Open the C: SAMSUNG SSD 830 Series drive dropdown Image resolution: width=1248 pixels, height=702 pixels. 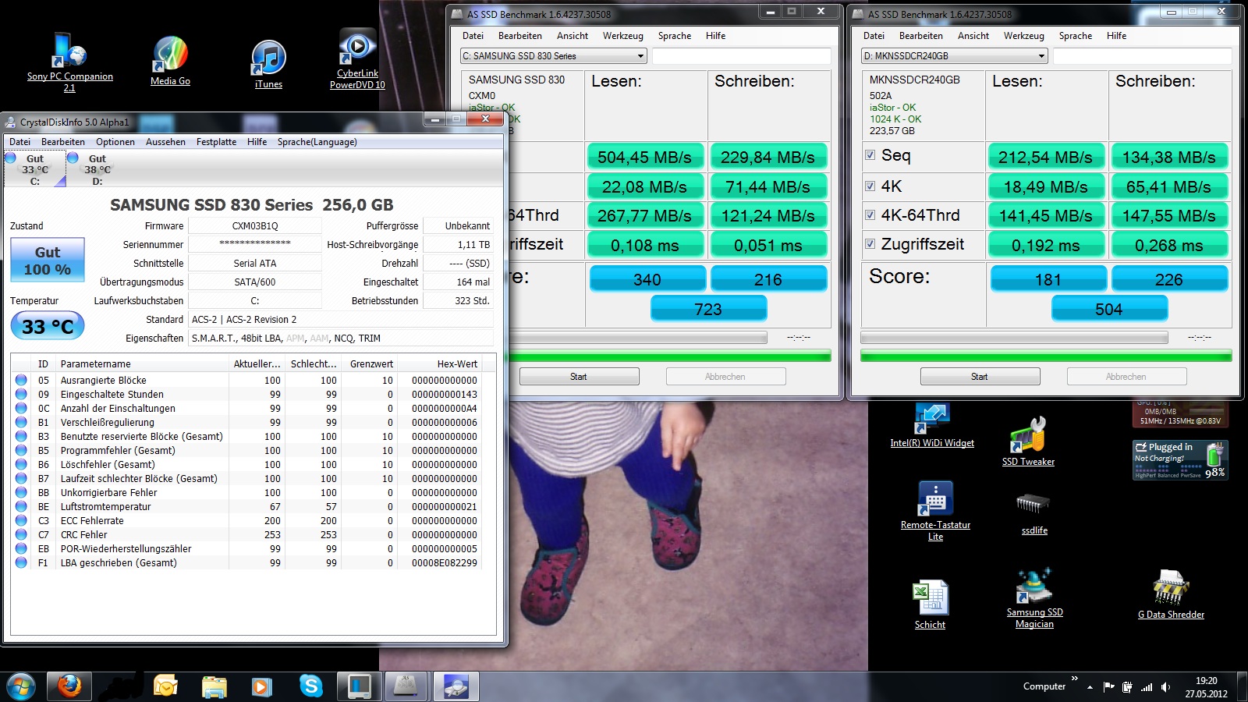[x=554, y=56]
